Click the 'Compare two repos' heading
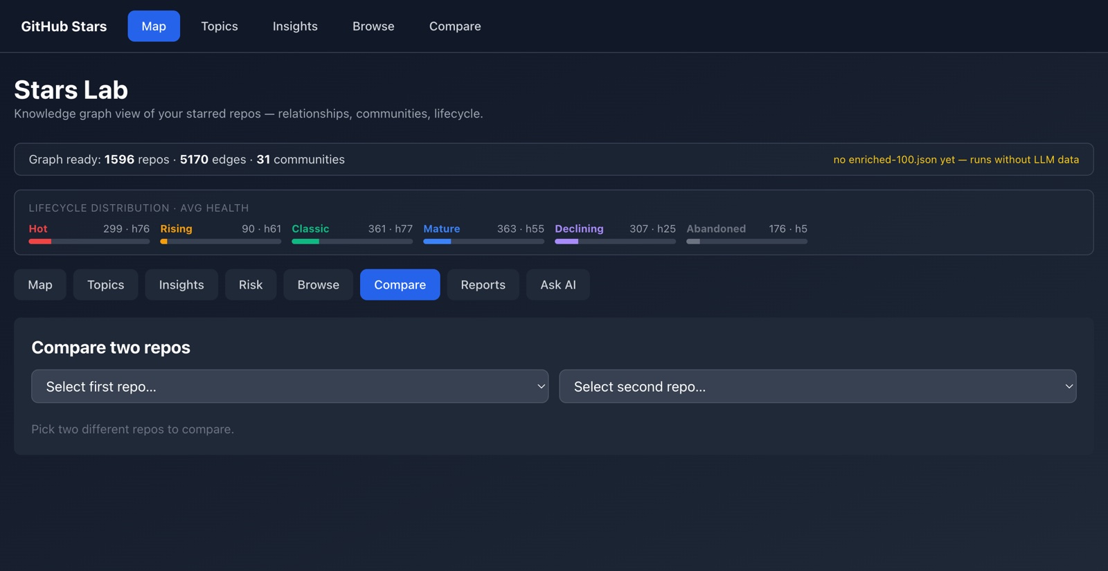 (x=111, y=347)
